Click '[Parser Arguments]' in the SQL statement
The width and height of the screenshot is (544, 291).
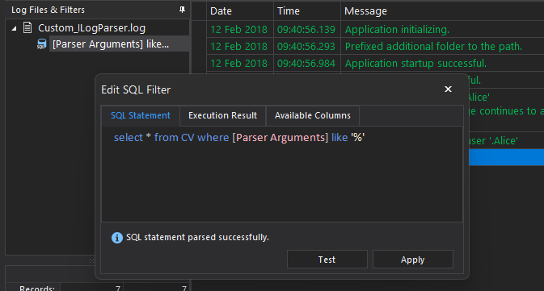tap(280, 137)
